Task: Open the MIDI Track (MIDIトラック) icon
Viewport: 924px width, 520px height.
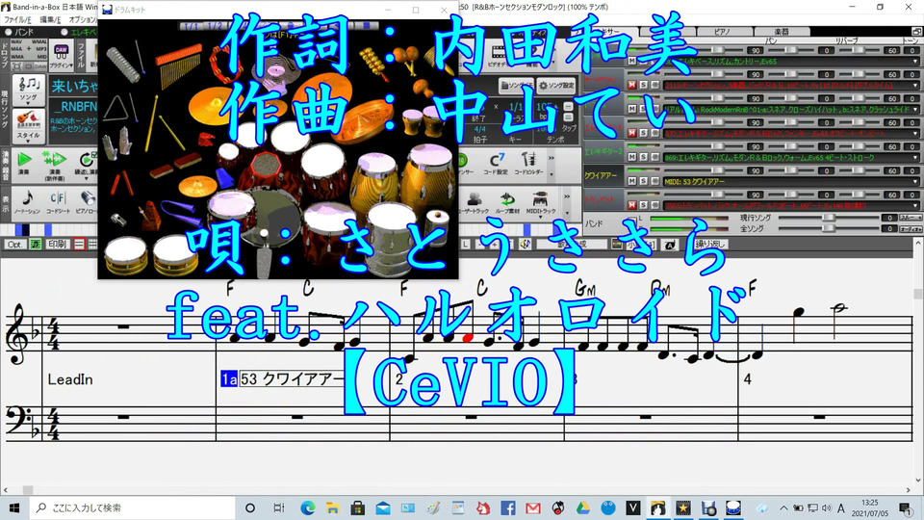Action: pyautogui.click(x=540, y=202)
